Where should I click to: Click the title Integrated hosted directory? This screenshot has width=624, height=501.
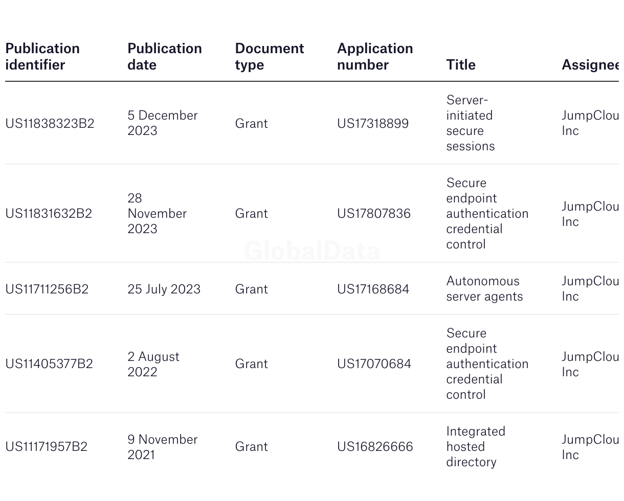[476, 447]
